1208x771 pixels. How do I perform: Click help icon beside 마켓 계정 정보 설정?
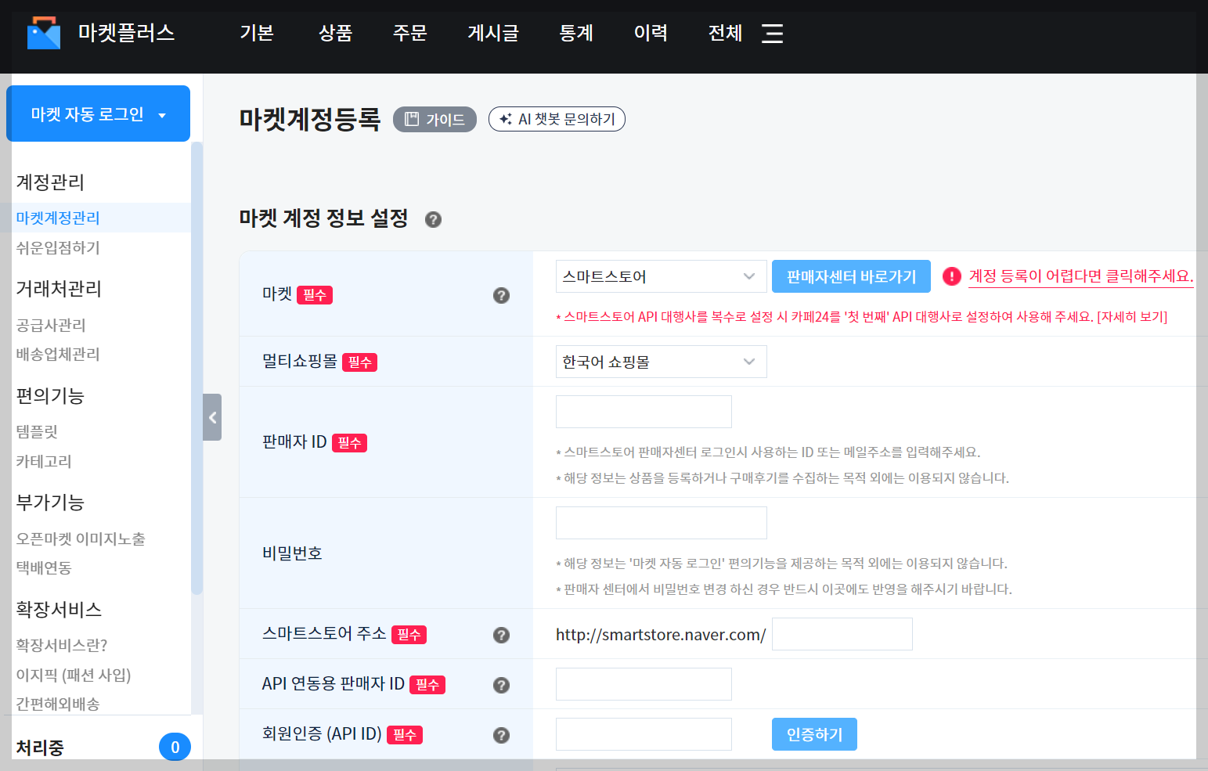433,219
